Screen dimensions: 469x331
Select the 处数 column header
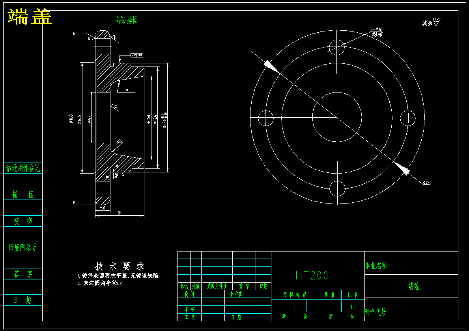point(196,286)
